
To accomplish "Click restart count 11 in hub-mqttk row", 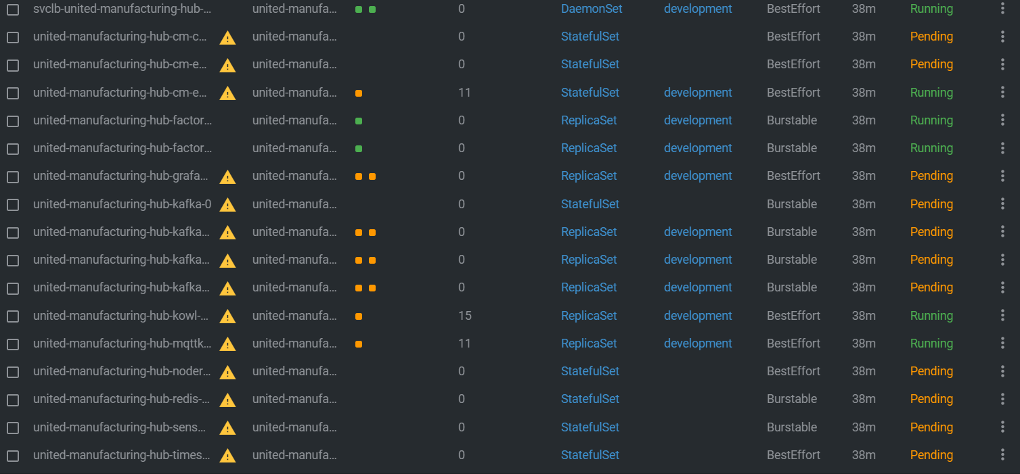I will (x=464, y=343).
